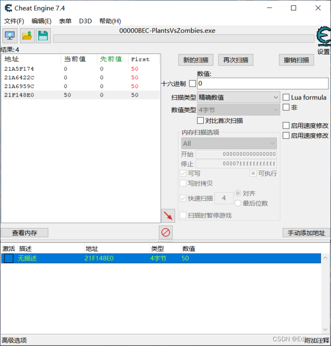Click the 数值 value input field
Screen dimensions: 331x346
[263, 84]
